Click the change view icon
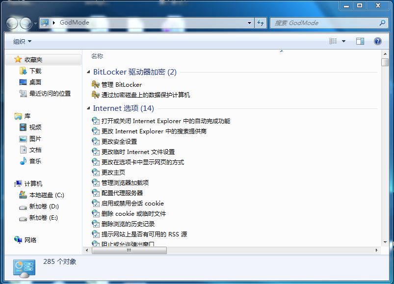This screenshot has height=284, width=394. point(333,41)
